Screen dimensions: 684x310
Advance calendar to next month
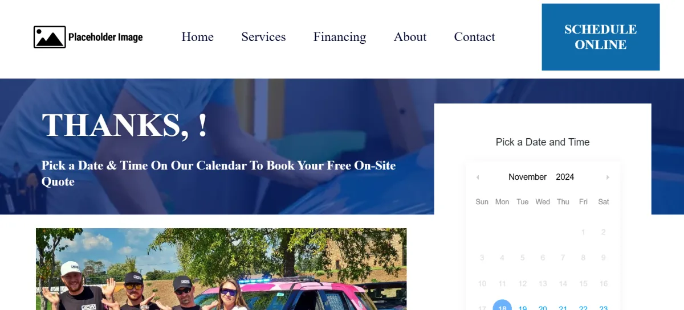(x=608, y=177)
